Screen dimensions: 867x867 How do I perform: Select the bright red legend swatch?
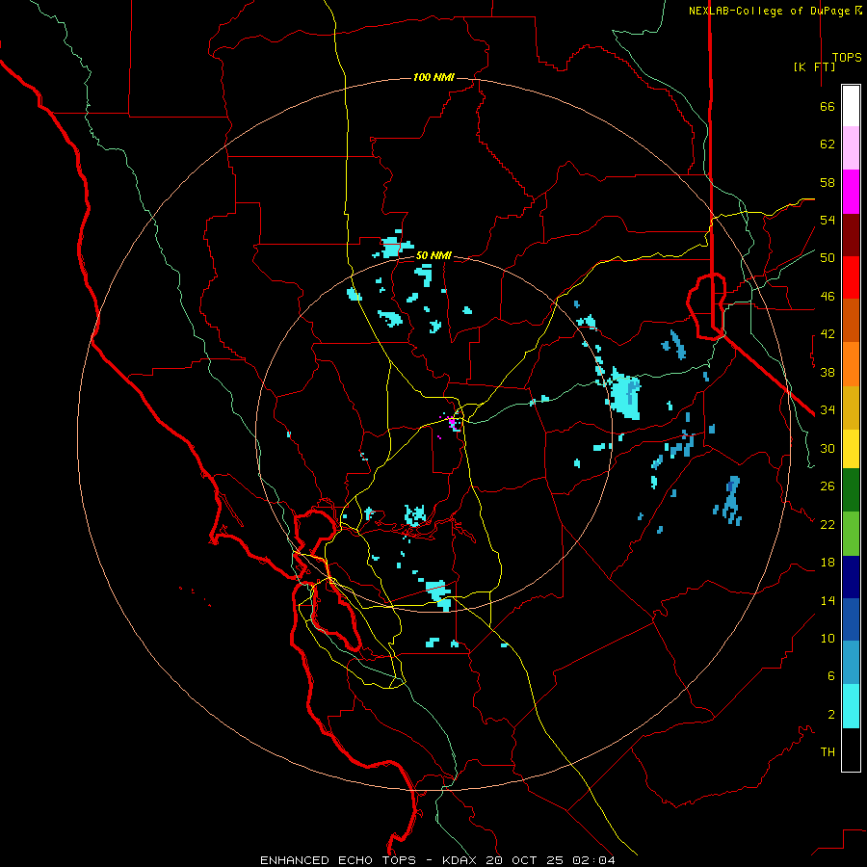[x=851, y=277]
